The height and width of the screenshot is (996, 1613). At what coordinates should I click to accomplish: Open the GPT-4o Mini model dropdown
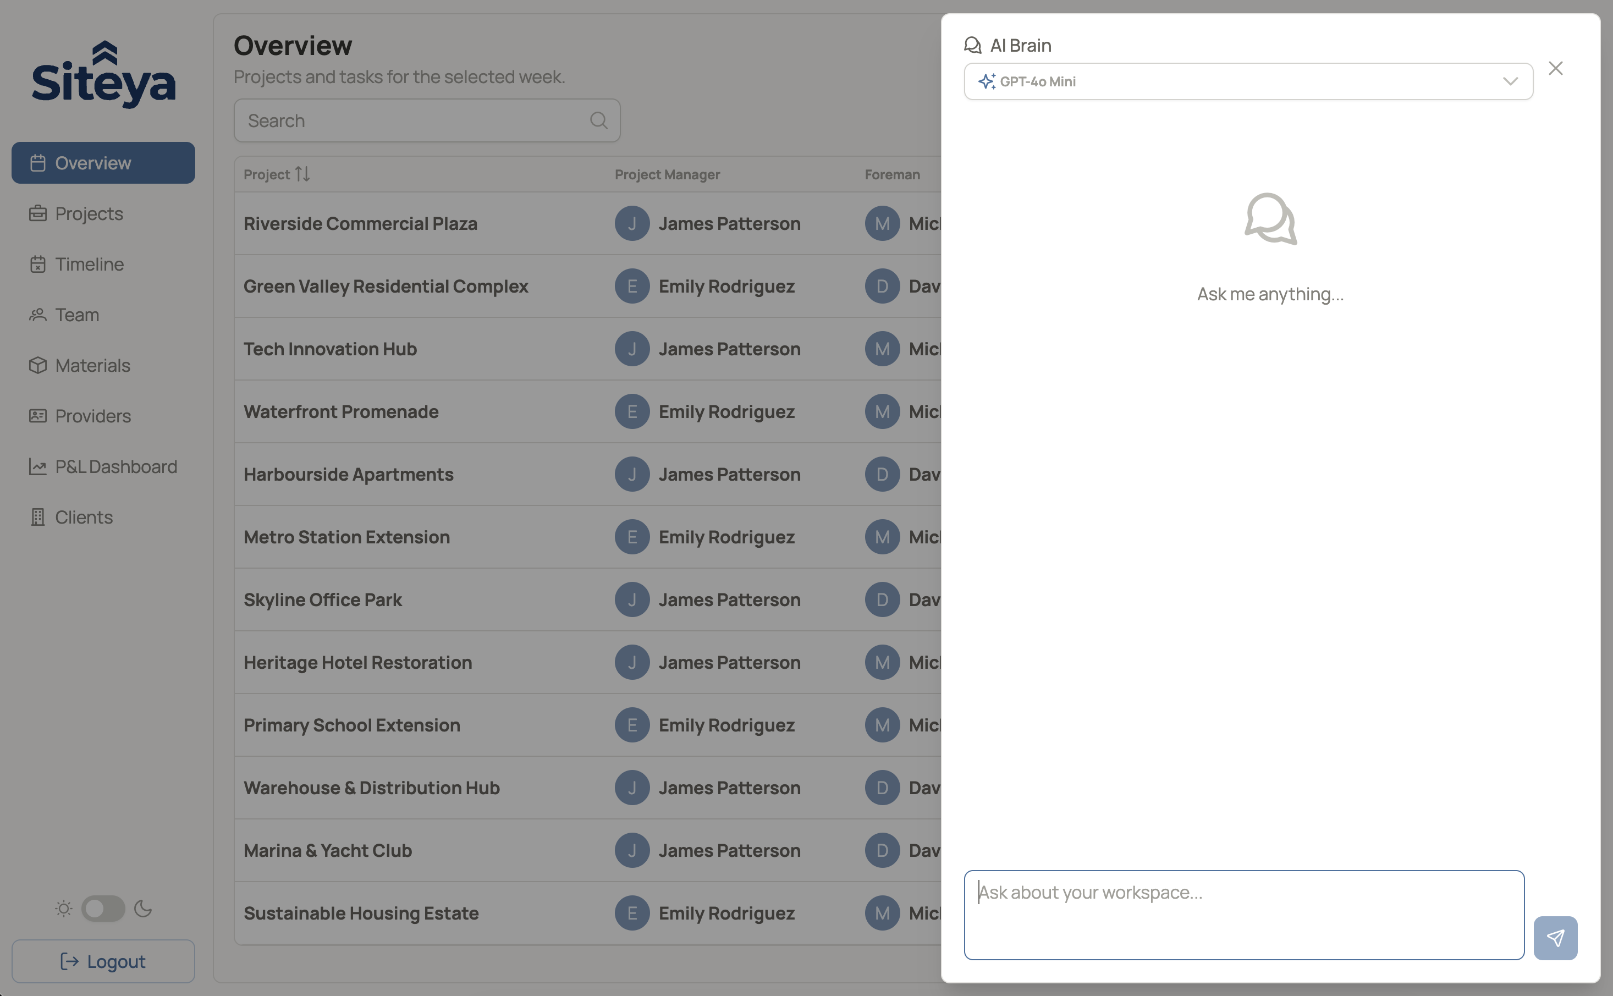(1248, 81)
